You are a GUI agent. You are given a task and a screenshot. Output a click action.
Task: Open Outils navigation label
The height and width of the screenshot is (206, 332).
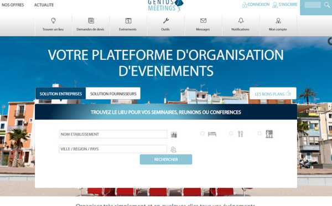pos(165,29)
